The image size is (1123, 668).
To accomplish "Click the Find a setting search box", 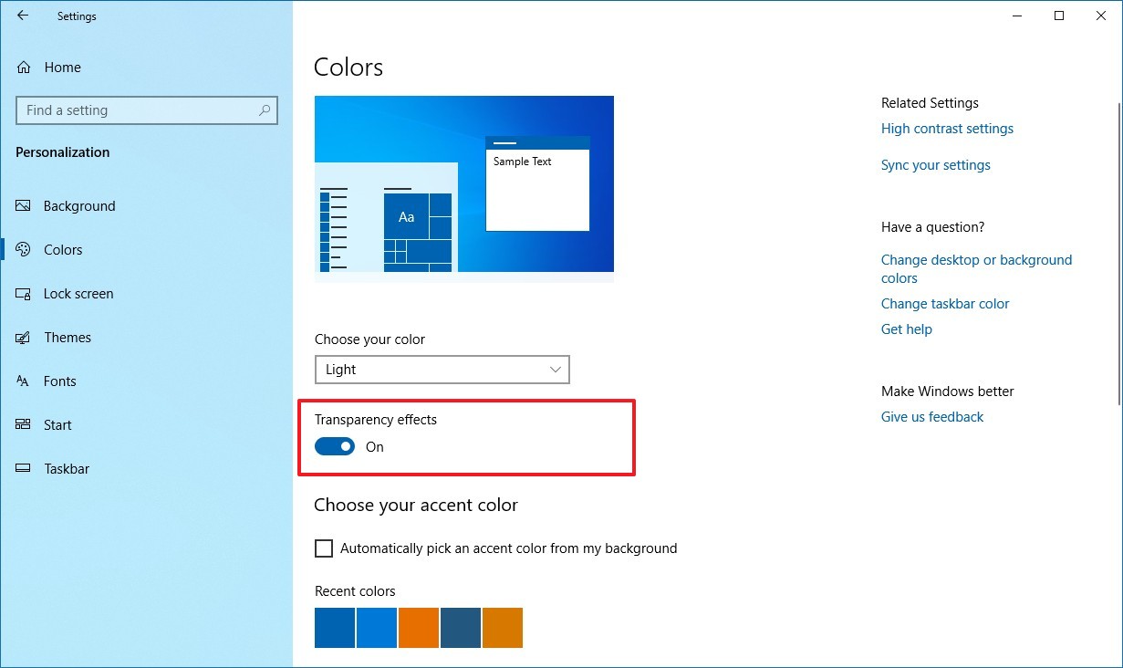I will pos(146,110).
